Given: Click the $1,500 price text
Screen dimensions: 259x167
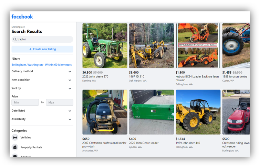Looking at the screenshot, I should [x=180, y=73].
